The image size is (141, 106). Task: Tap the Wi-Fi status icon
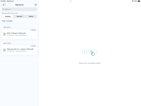point(133,1)
